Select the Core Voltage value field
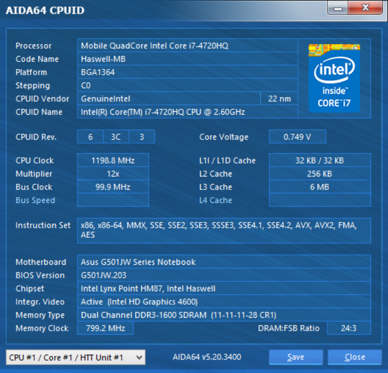388x373 pixels. tap(297, 137)
